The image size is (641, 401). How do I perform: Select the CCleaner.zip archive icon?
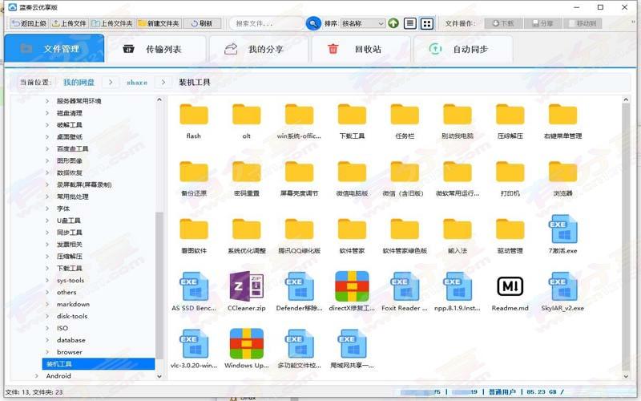(246, 286)
